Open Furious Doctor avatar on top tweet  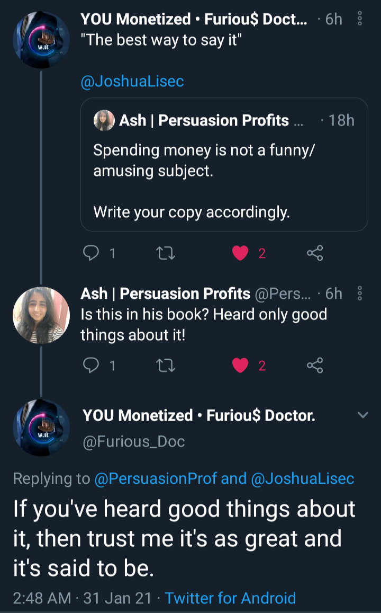click(41, 40)
